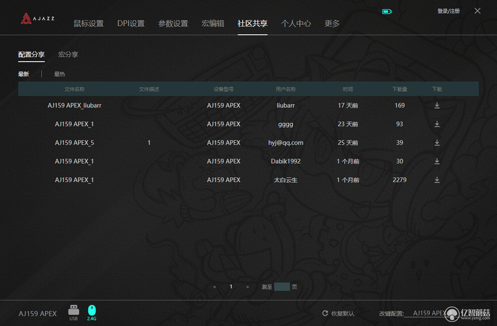
Task: Click the AJ159 APEX device name at bottom-left
Action: tap(37, 314)
